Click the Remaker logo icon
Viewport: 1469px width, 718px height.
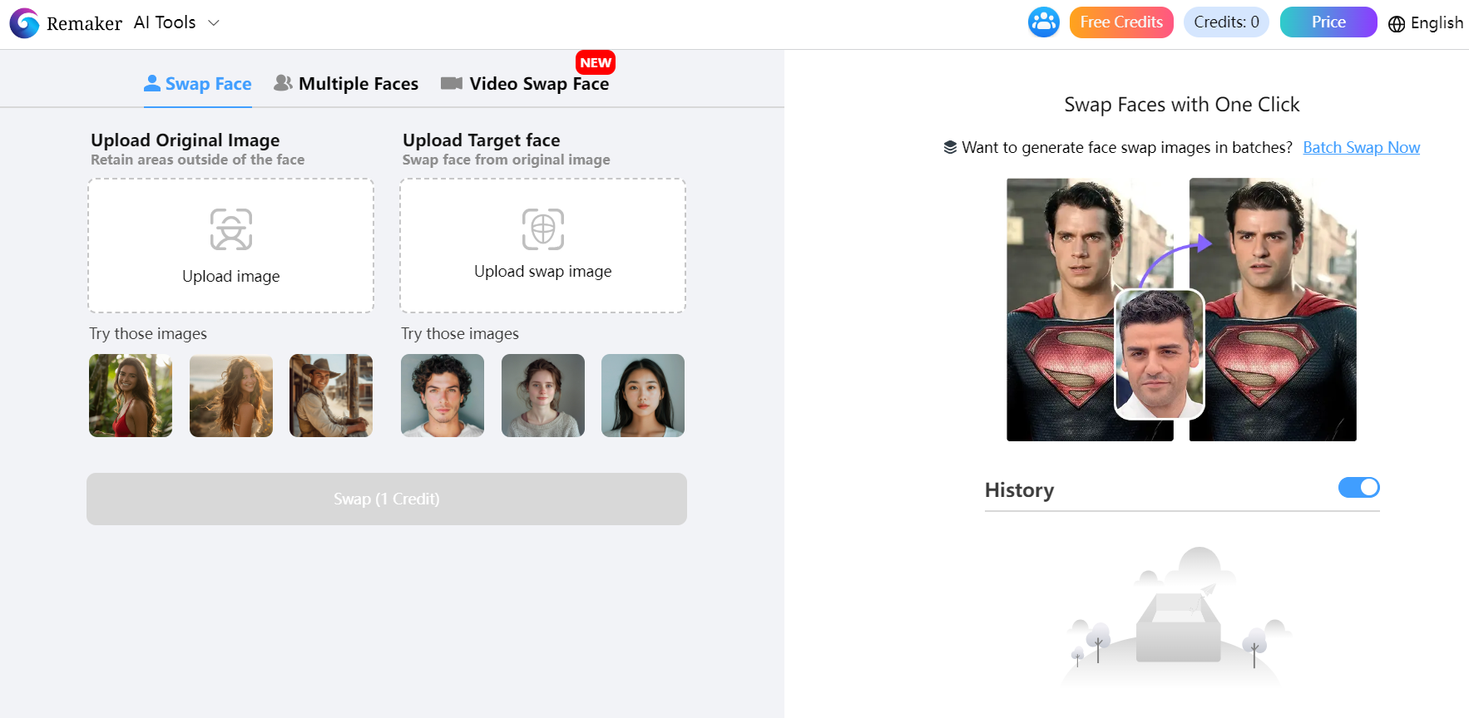[24, 23]
